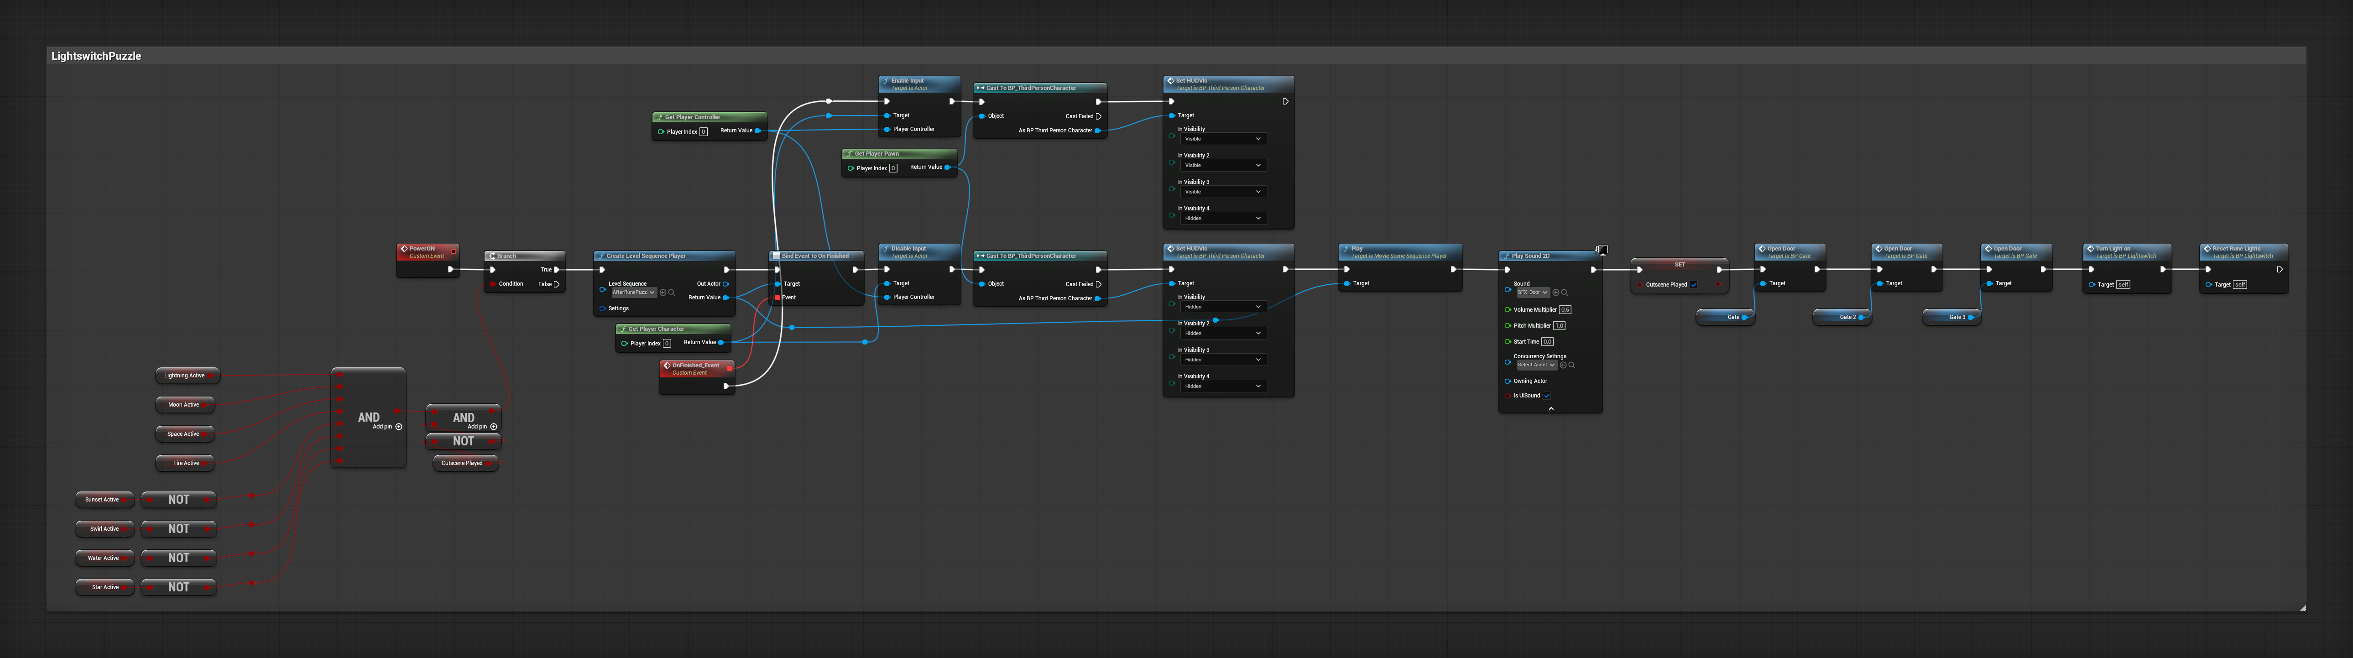
Task: Select the NOT node beside Sunset Active
Action: point(179,500)
